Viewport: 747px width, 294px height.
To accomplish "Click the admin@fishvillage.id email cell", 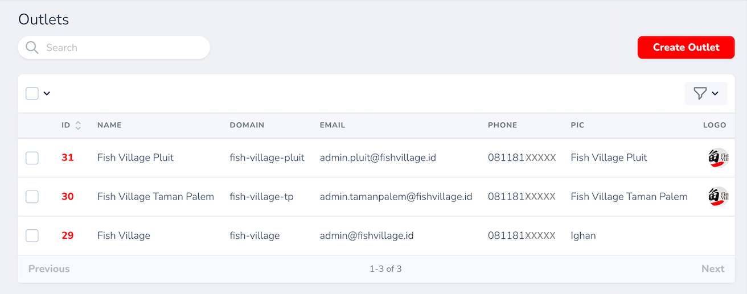I will [366, 235].
